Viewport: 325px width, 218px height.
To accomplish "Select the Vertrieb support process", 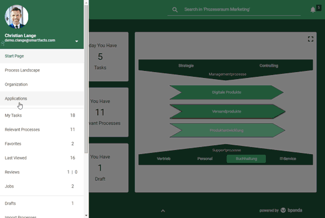I will tap(163, 159).
